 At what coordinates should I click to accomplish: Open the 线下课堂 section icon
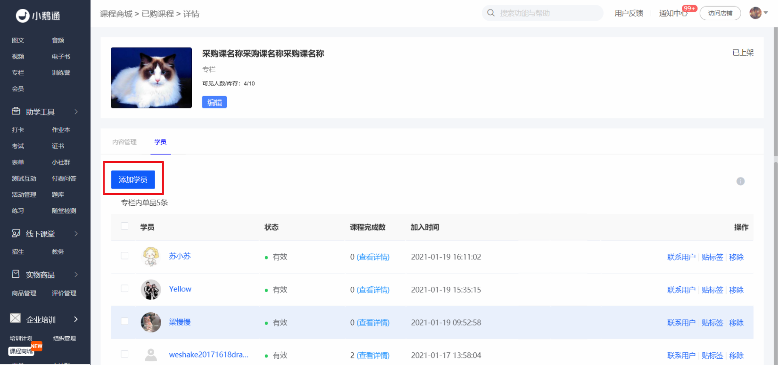click(x=16, y=233)
